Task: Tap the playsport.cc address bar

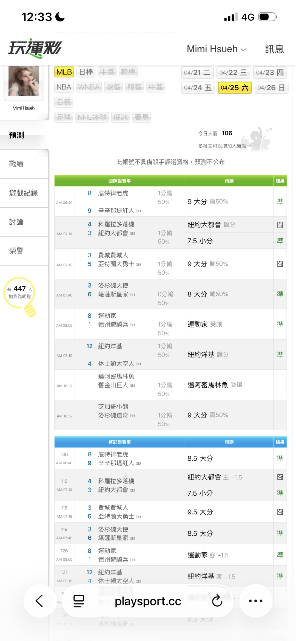Action: click(x=148, y=601)
